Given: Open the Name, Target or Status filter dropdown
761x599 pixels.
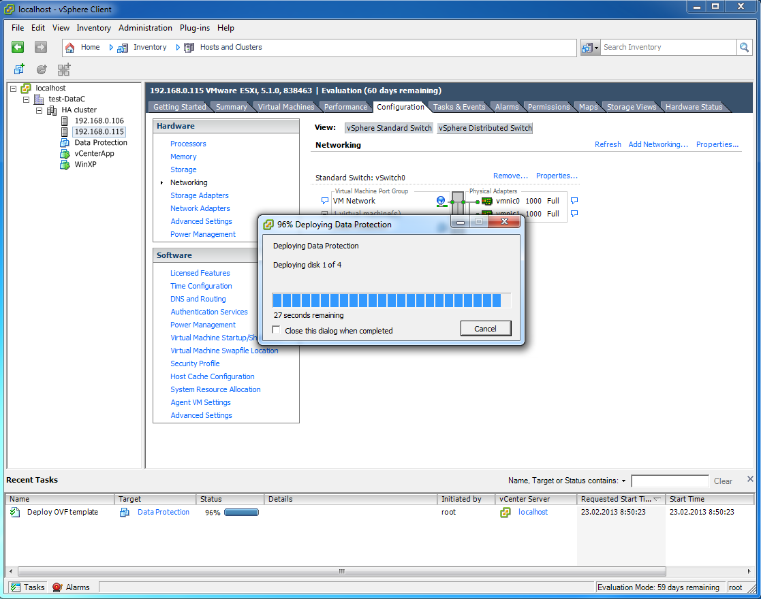Looking at the screenshot, I should pos(623,481).
